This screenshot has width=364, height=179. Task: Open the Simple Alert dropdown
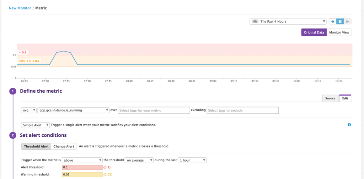pos(35,125)
